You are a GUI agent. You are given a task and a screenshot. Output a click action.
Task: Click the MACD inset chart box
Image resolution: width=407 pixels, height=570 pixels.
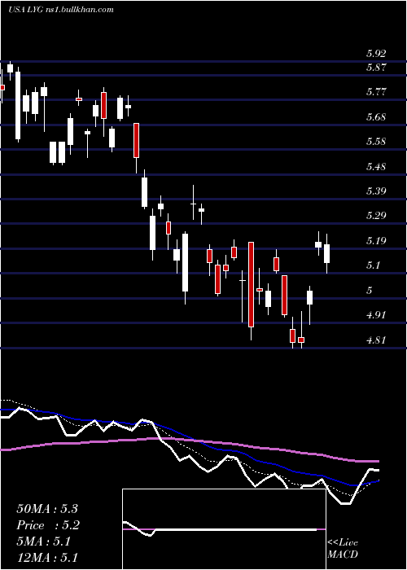coord(224,529)
